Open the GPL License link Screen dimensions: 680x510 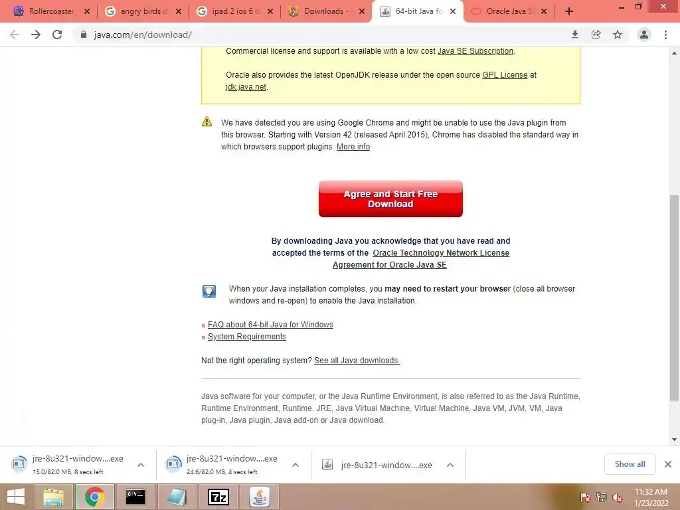[505, 75]
